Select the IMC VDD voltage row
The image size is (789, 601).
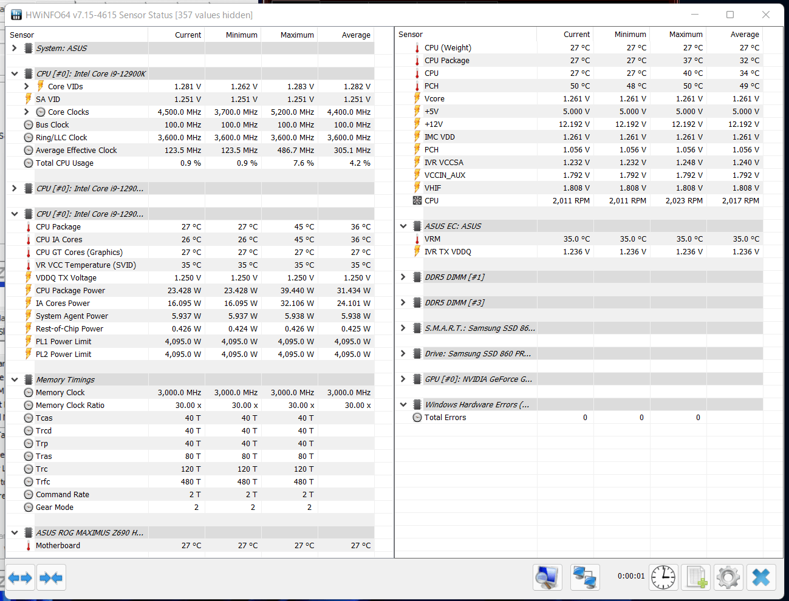[579, 137]
